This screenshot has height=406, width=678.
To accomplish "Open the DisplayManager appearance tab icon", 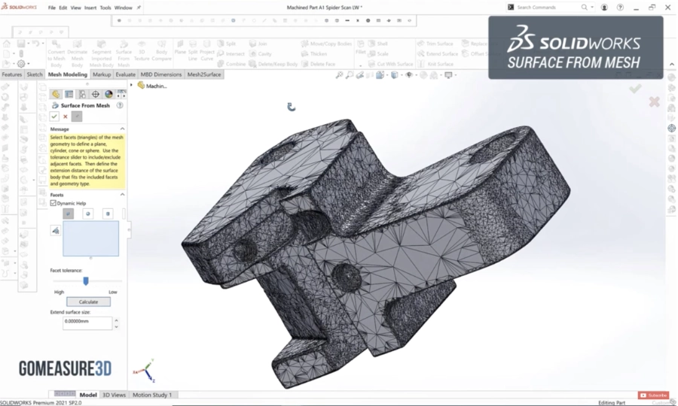I will tap(108, 95).
